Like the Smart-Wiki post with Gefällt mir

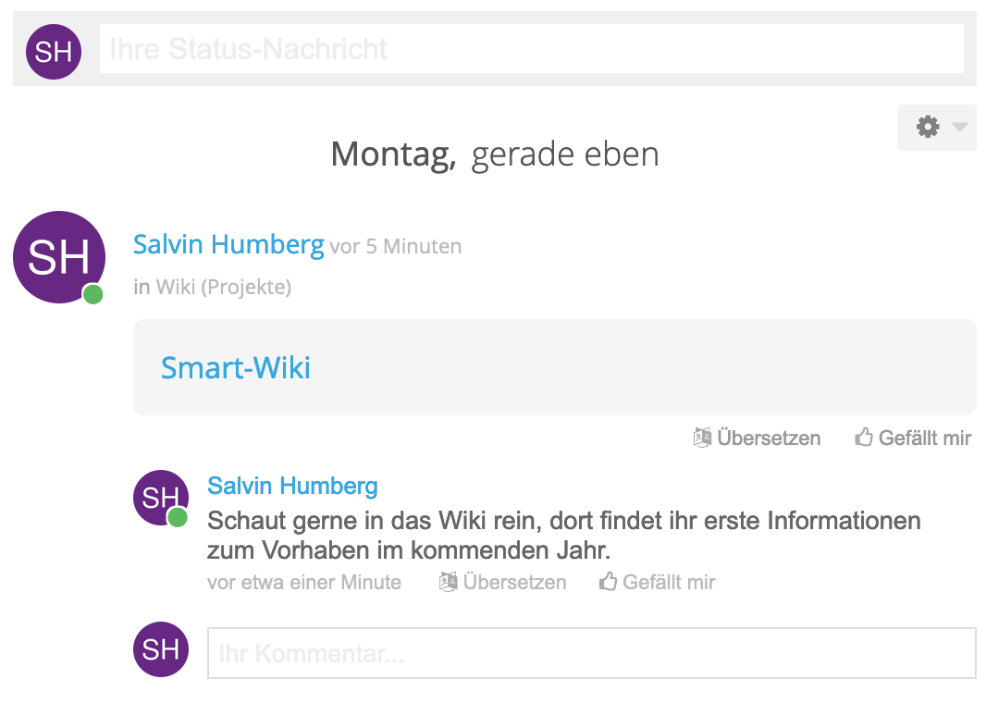[912, 438]
